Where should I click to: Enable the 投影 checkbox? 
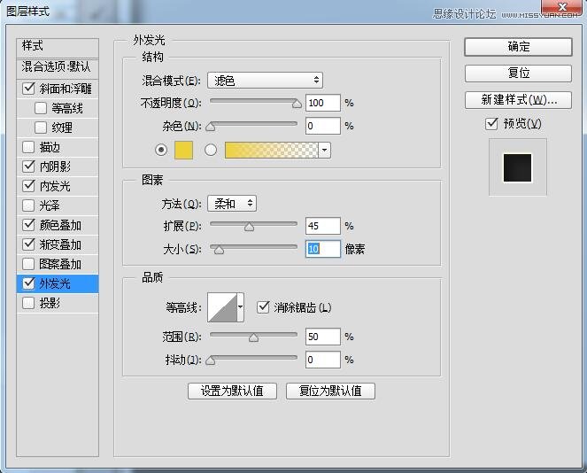point(28,303)
